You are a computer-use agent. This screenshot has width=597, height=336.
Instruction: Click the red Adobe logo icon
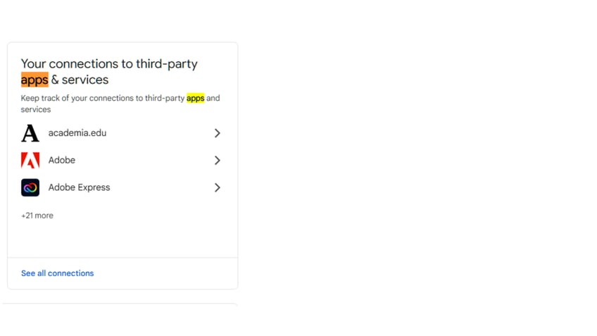[30, 160]
